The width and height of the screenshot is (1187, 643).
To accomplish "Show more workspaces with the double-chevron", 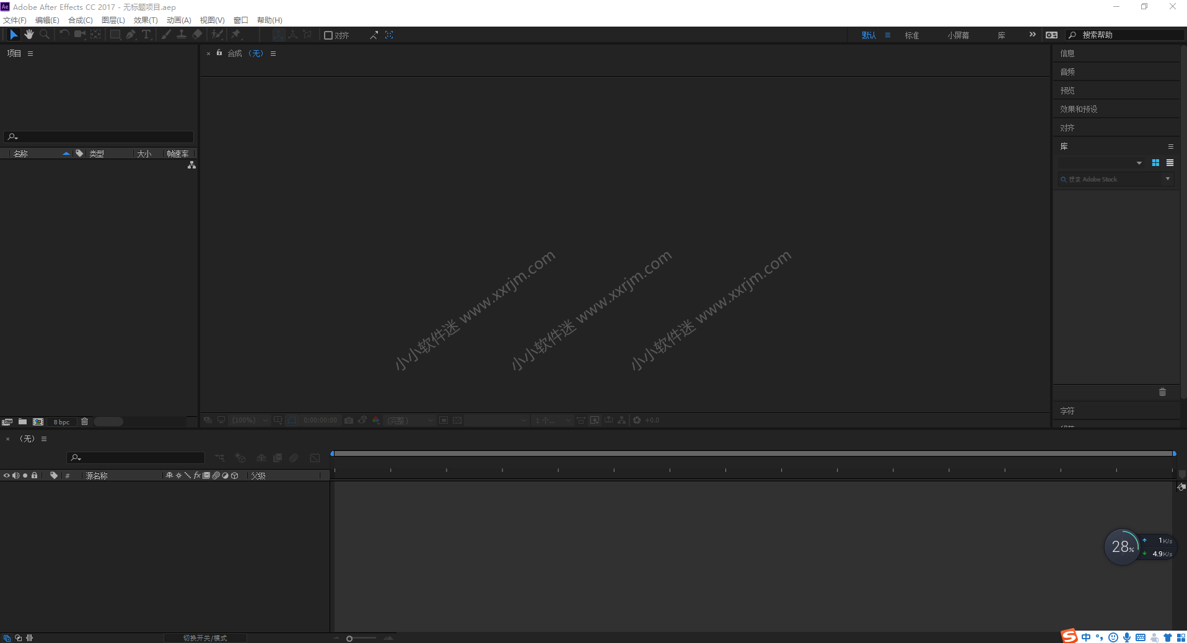I will click(x=1032, y=35).
